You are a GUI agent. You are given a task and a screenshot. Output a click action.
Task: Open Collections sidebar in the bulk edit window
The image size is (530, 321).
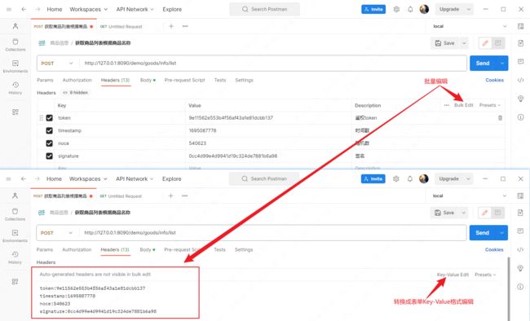pyautogui.click(x=15, y=214)
